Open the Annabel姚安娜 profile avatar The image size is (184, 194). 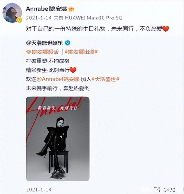(x=12, y=13)
